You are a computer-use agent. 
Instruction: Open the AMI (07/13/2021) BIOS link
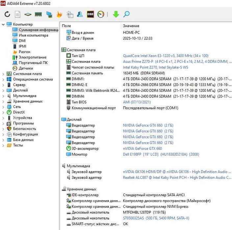[137, 102]
